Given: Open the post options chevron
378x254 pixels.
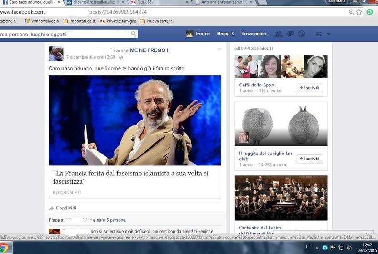Looking at the screenshot, I should pyautogui.click(x=219, y=49).
